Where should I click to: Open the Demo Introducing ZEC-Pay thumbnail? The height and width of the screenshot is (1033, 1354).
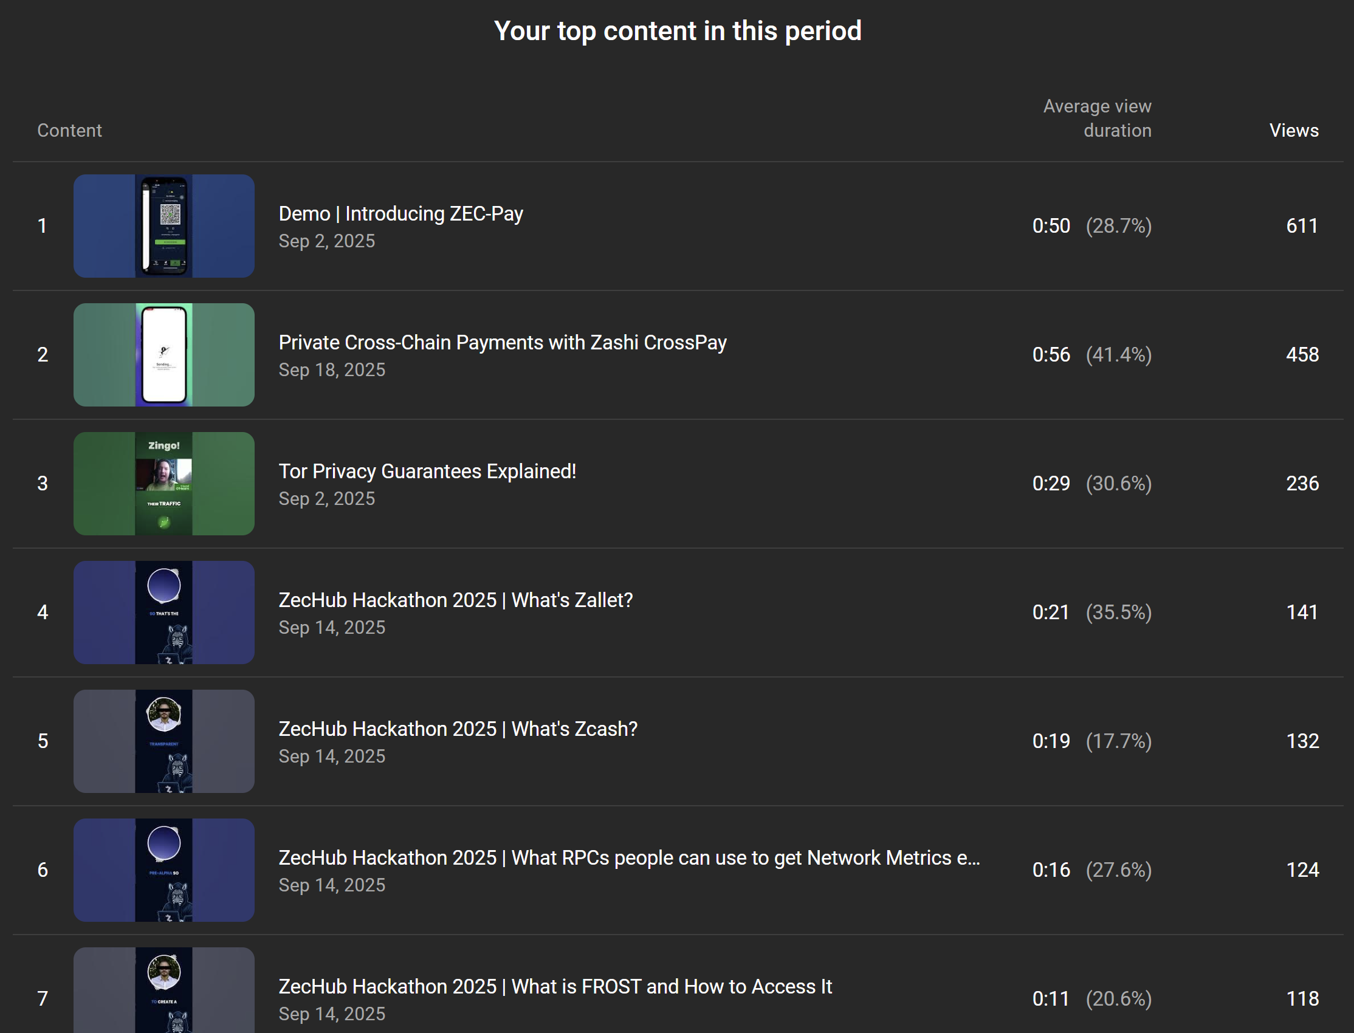pyautogui.click(x=163, y=225)
